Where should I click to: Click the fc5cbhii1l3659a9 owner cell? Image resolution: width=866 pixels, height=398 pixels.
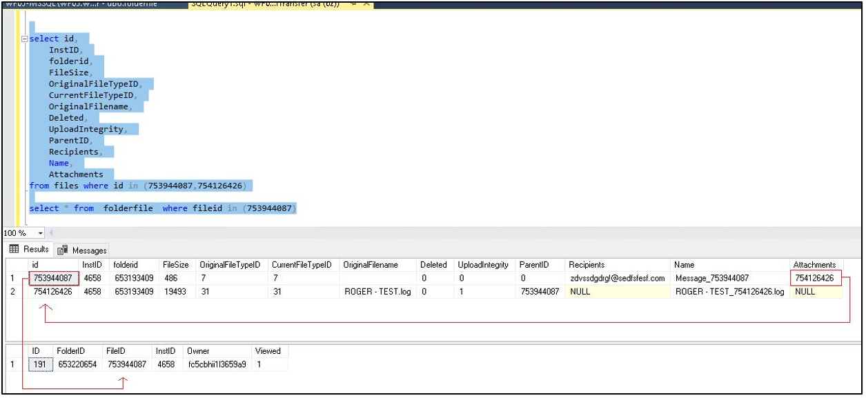coord(218,364)
